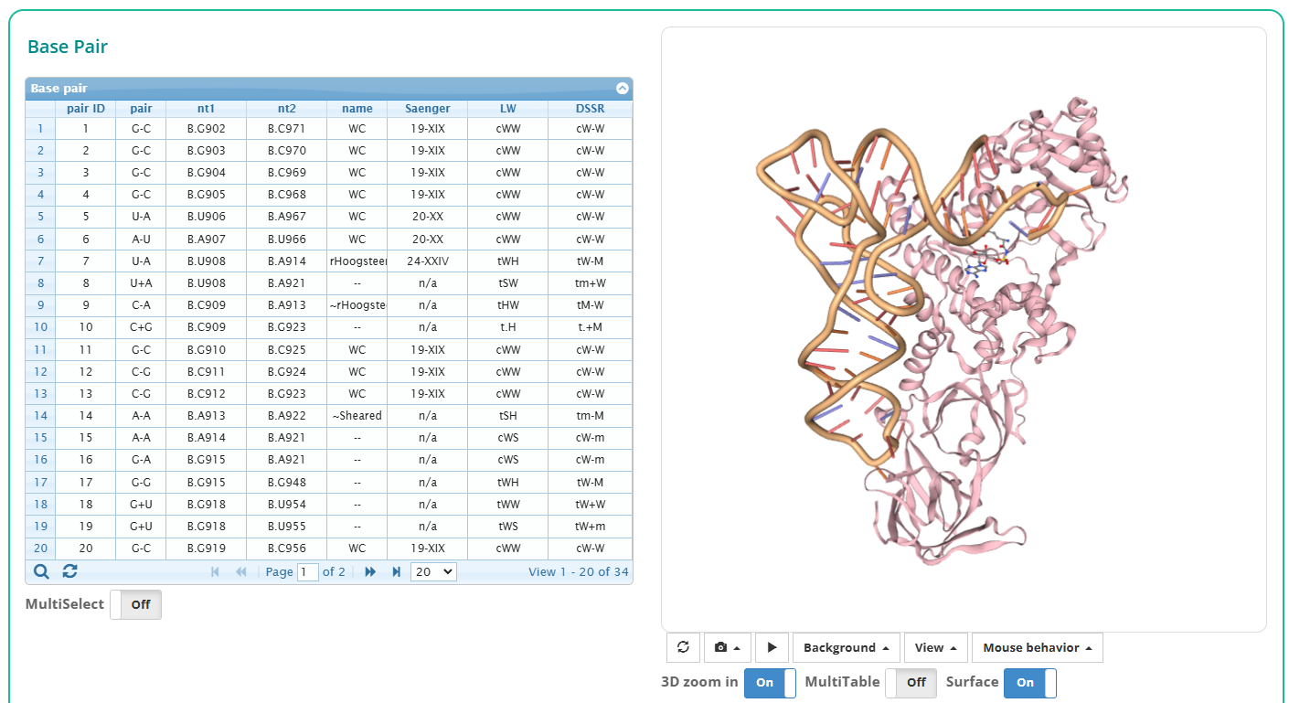This screenshot has height=703, width=1289.
Task: Open the Mouse behavior dropdown
Action: click(1037, 647)
